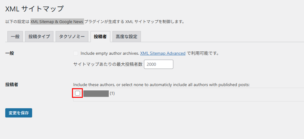Select the タクソノミー tab
Image resolution: width=304 pixels, height=139 pixels.
point(72,36)
